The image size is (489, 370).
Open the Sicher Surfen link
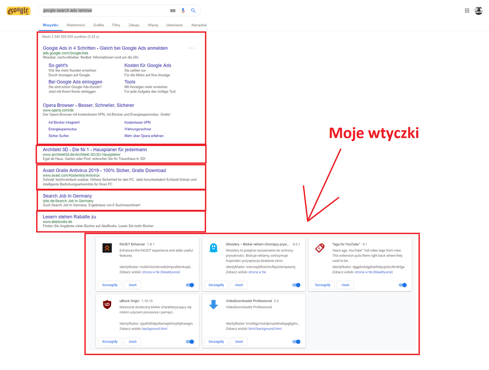[x=59, y=136]
